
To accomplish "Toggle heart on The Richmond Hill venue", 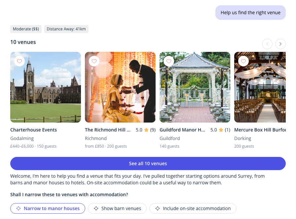I will tap(94, 61).
